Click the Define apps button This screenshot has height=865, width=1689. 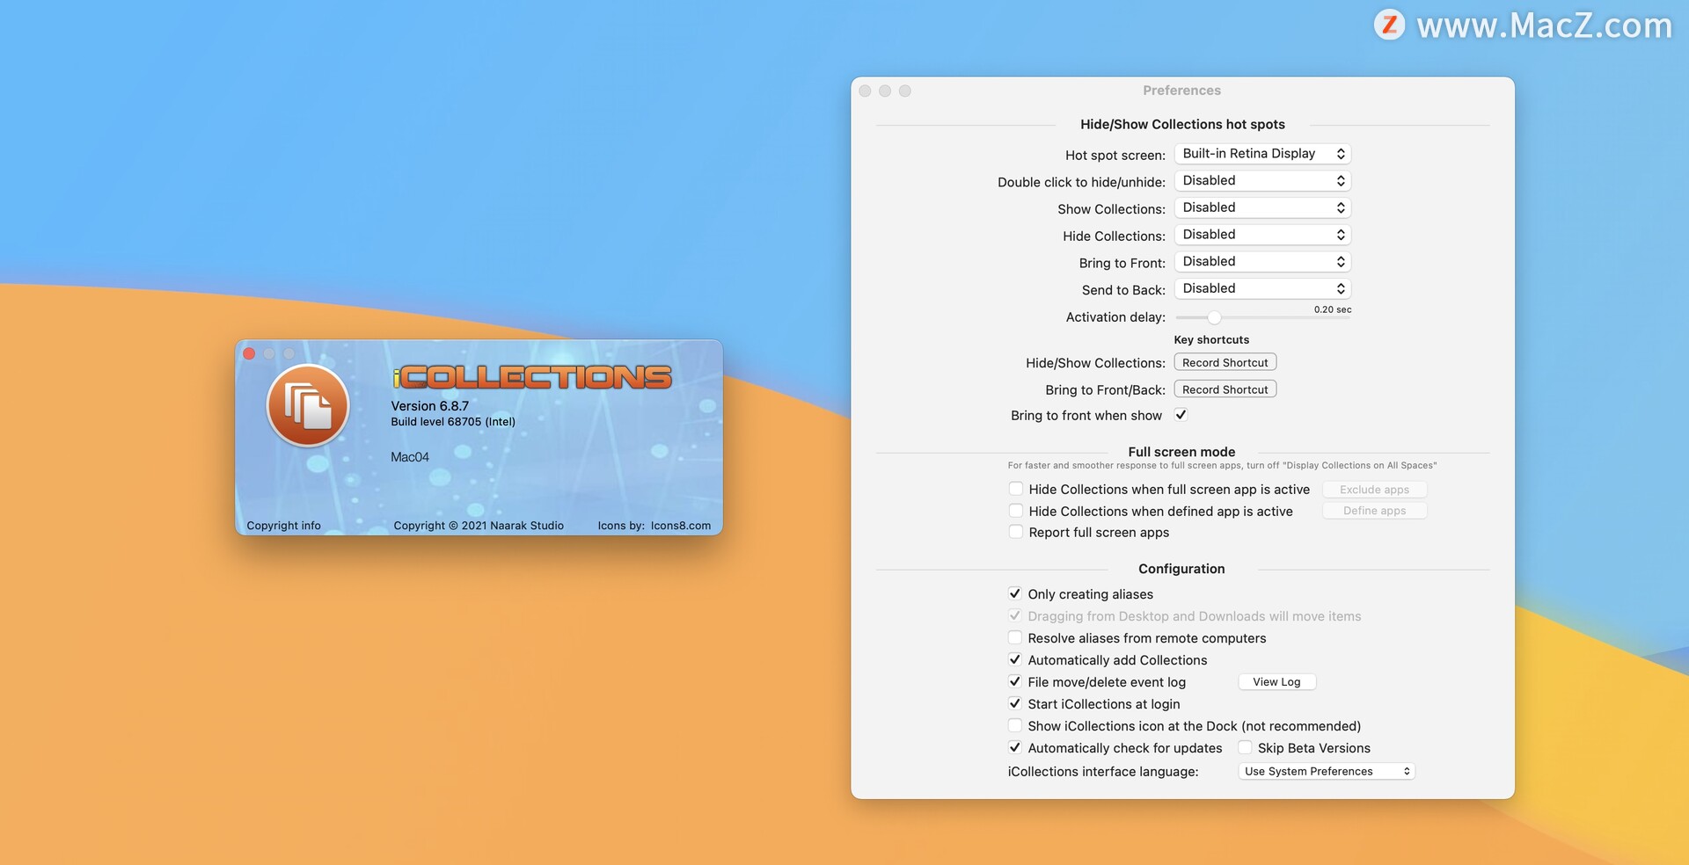pos(1374,511)
